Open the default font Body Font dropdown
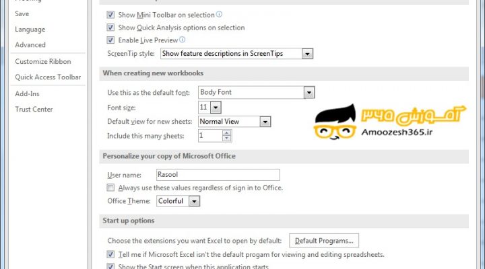 (309, 92)
